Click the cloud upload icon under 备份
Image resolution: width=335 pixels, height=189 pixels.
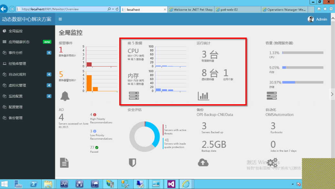point(203,162)
